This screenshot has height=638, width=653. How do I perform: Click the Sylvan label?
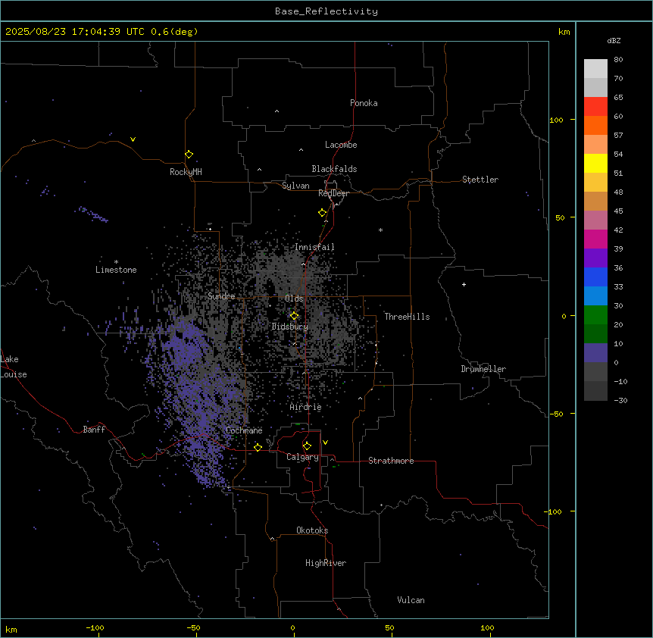click(x=295, y=186)
